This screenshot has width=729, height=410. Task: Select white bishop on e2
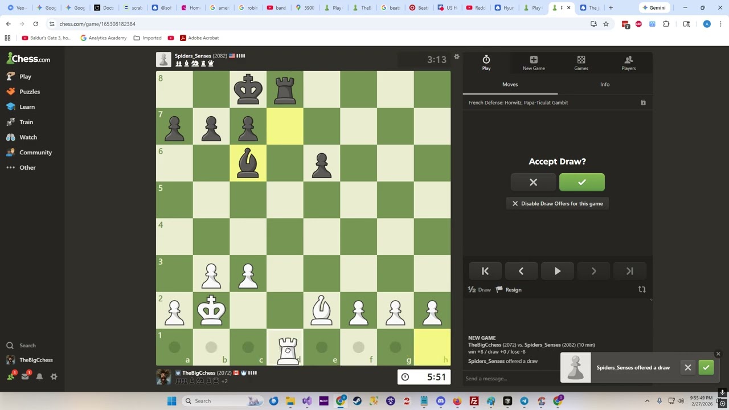tap(322, 310)
